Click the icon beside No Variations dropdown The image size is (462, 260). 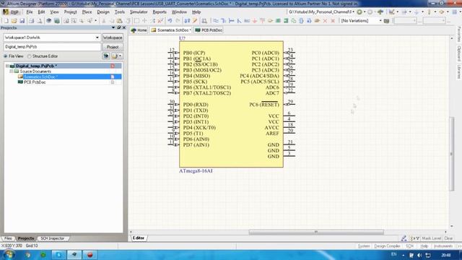coord(387,21)
